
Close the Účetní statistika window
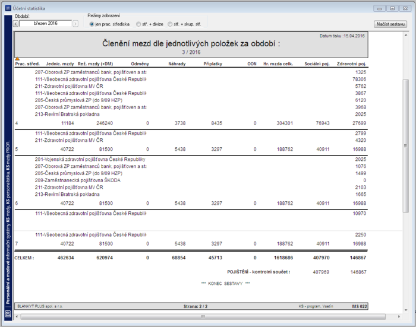click(x=405, y=8)
